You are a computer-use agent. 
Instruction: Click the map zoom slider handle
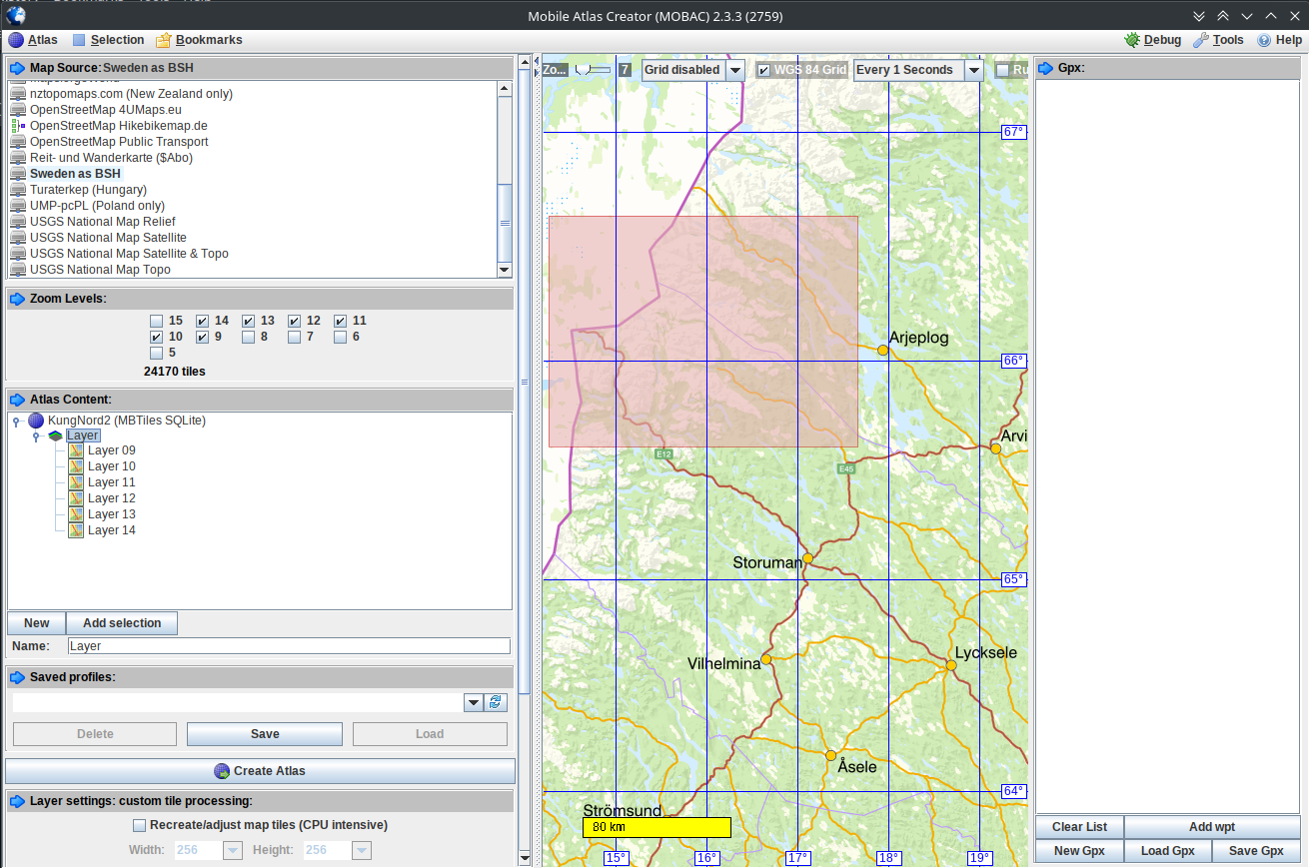582,69
